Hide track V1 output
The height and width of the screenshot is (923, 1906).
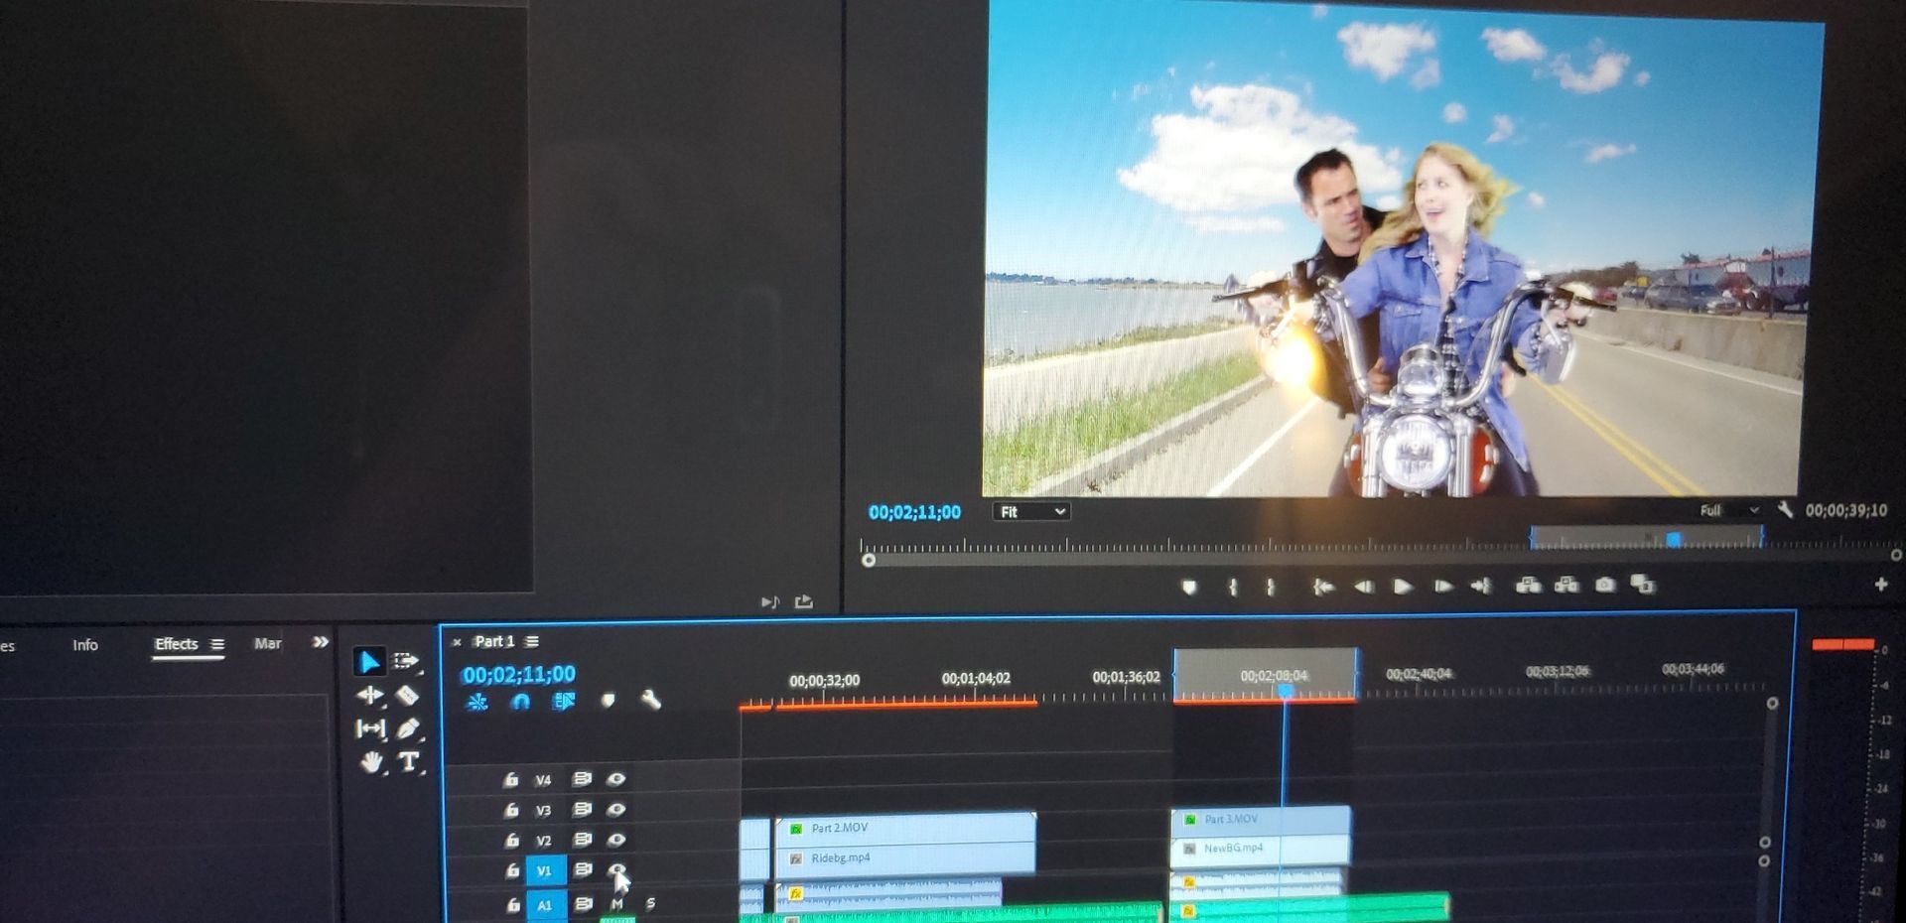(x=616, y=870)
